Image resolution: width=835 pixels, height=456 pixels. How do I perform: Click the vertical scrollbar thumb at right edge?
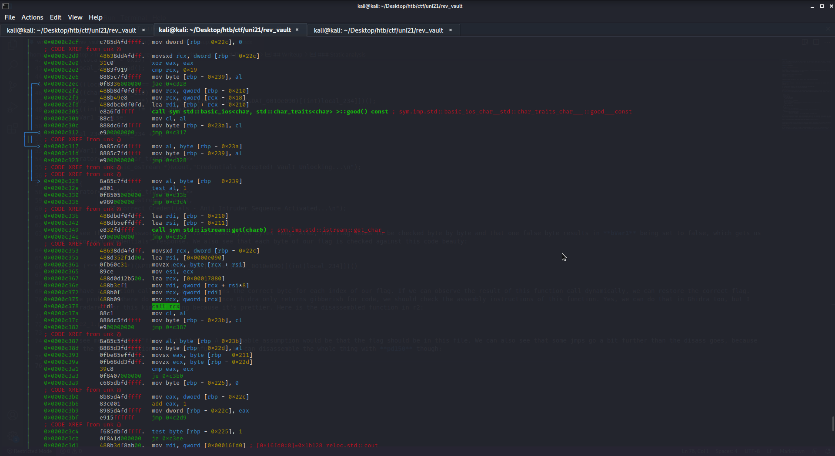pos(833,423)
